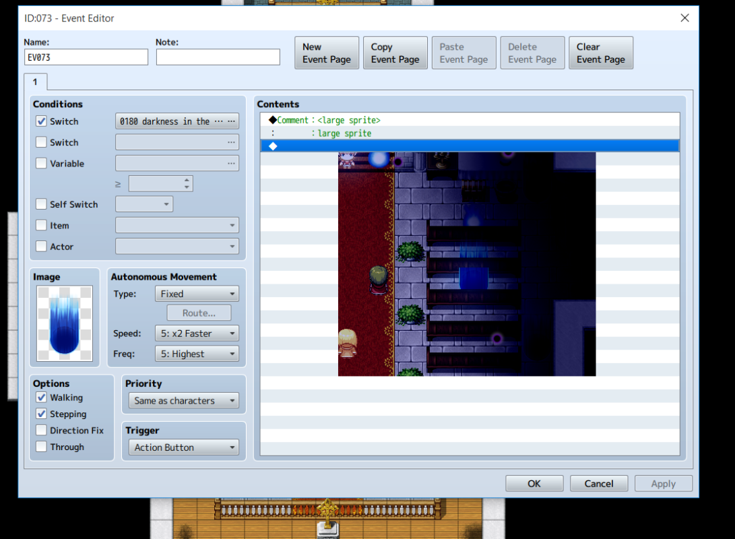Image resolution: width=735 pixels, height=539 pixels.
Task: Expand the Self Switch dropdown
Action: click(x=144, y=204)
